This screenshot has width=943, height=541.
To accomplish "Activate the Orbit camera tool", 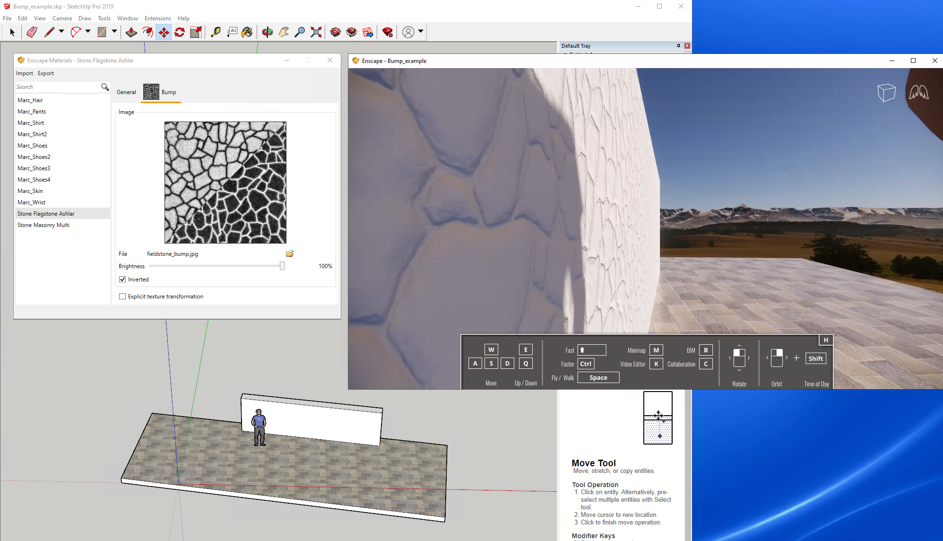I will click(267, 32).
